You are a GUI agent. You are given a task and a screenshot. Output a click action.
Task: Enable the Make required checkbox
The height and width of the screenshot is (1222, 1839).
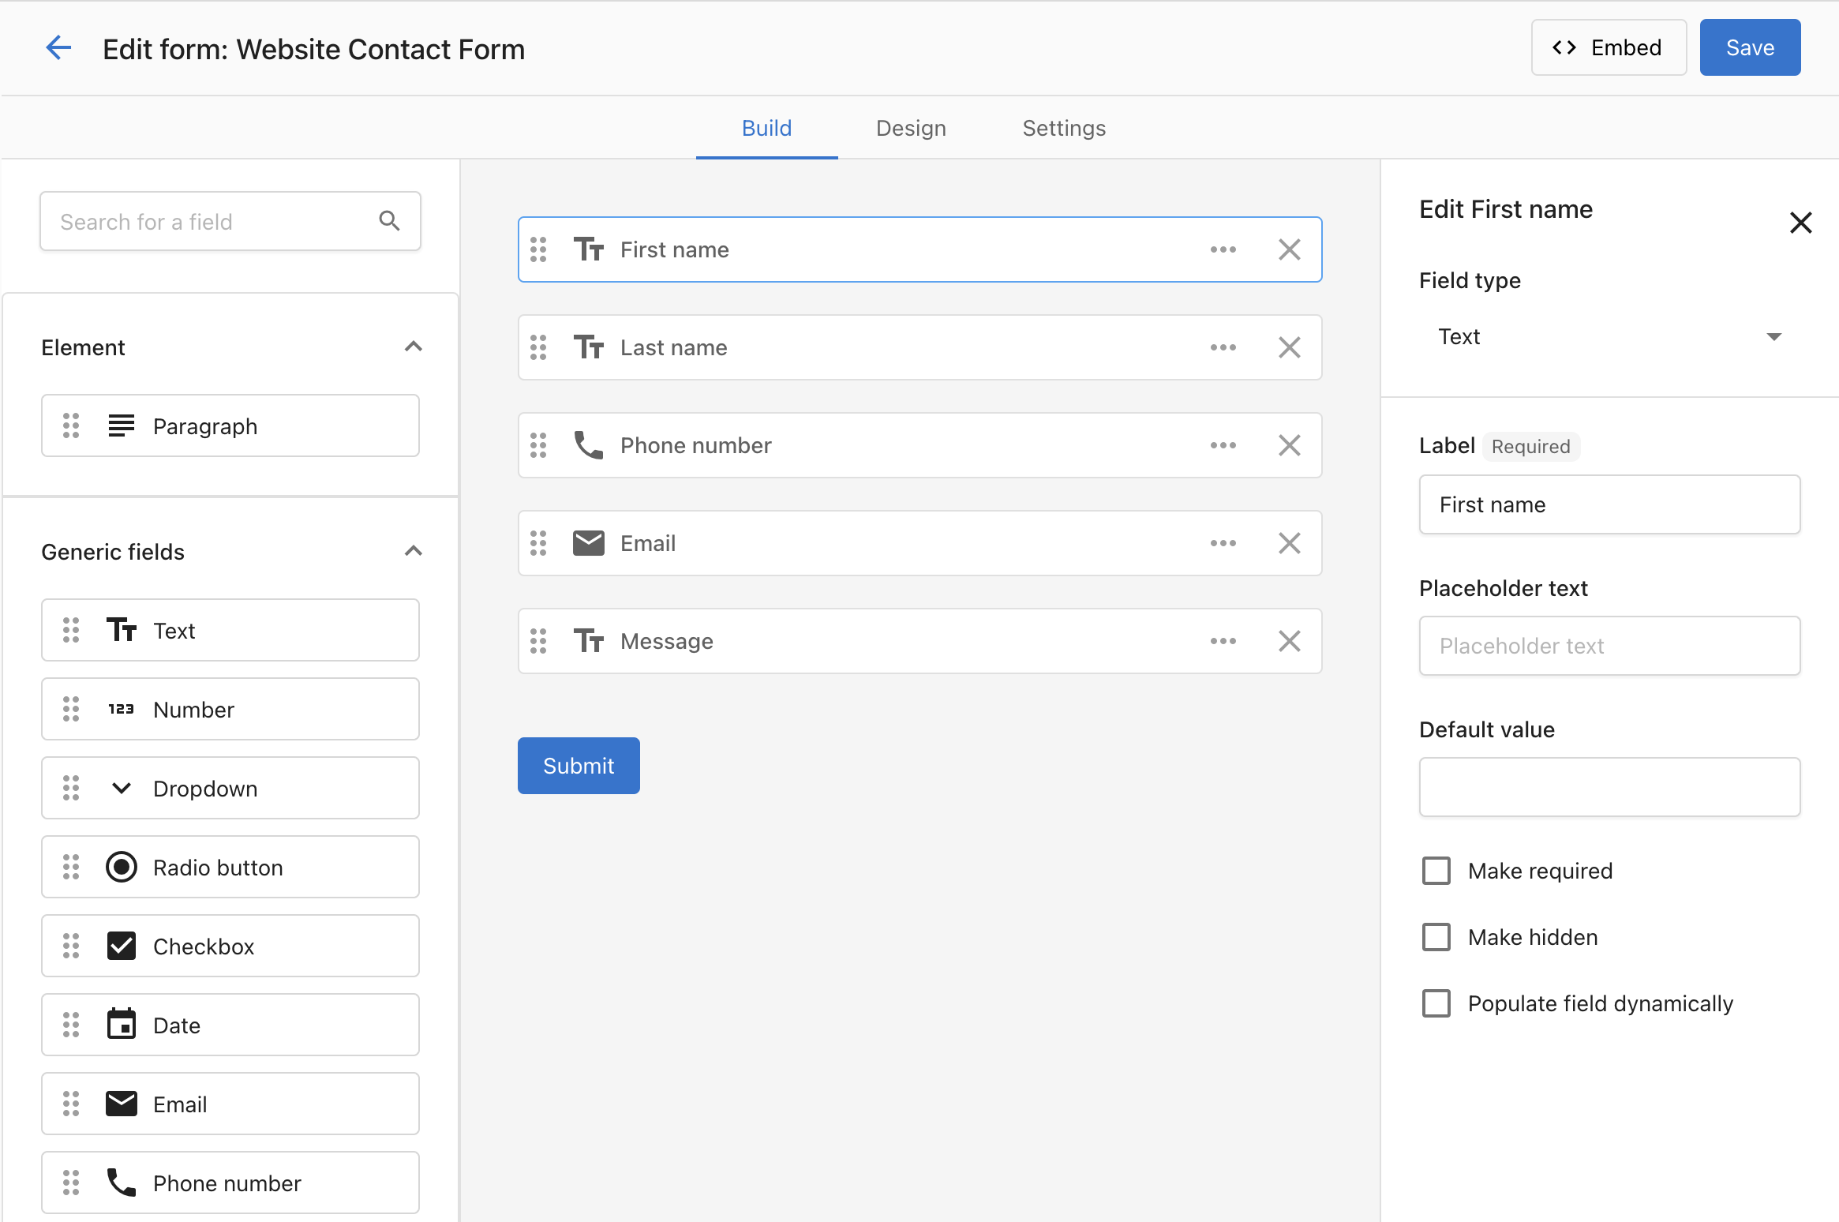click(x=1436, y=871)
